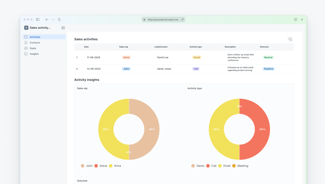Open the Insights sidebar item

point(44,54)
